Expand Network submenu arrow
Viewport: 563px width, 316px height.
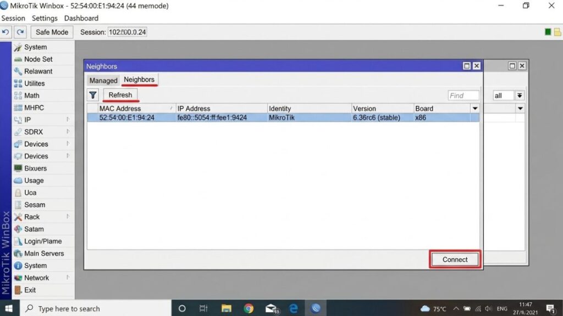click(x=68, y=277)
